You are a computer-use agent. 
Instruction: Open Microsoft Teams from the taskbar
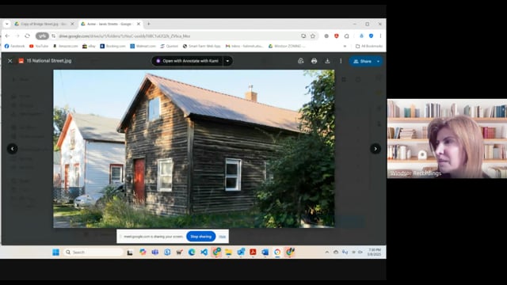tap(155, 252)
